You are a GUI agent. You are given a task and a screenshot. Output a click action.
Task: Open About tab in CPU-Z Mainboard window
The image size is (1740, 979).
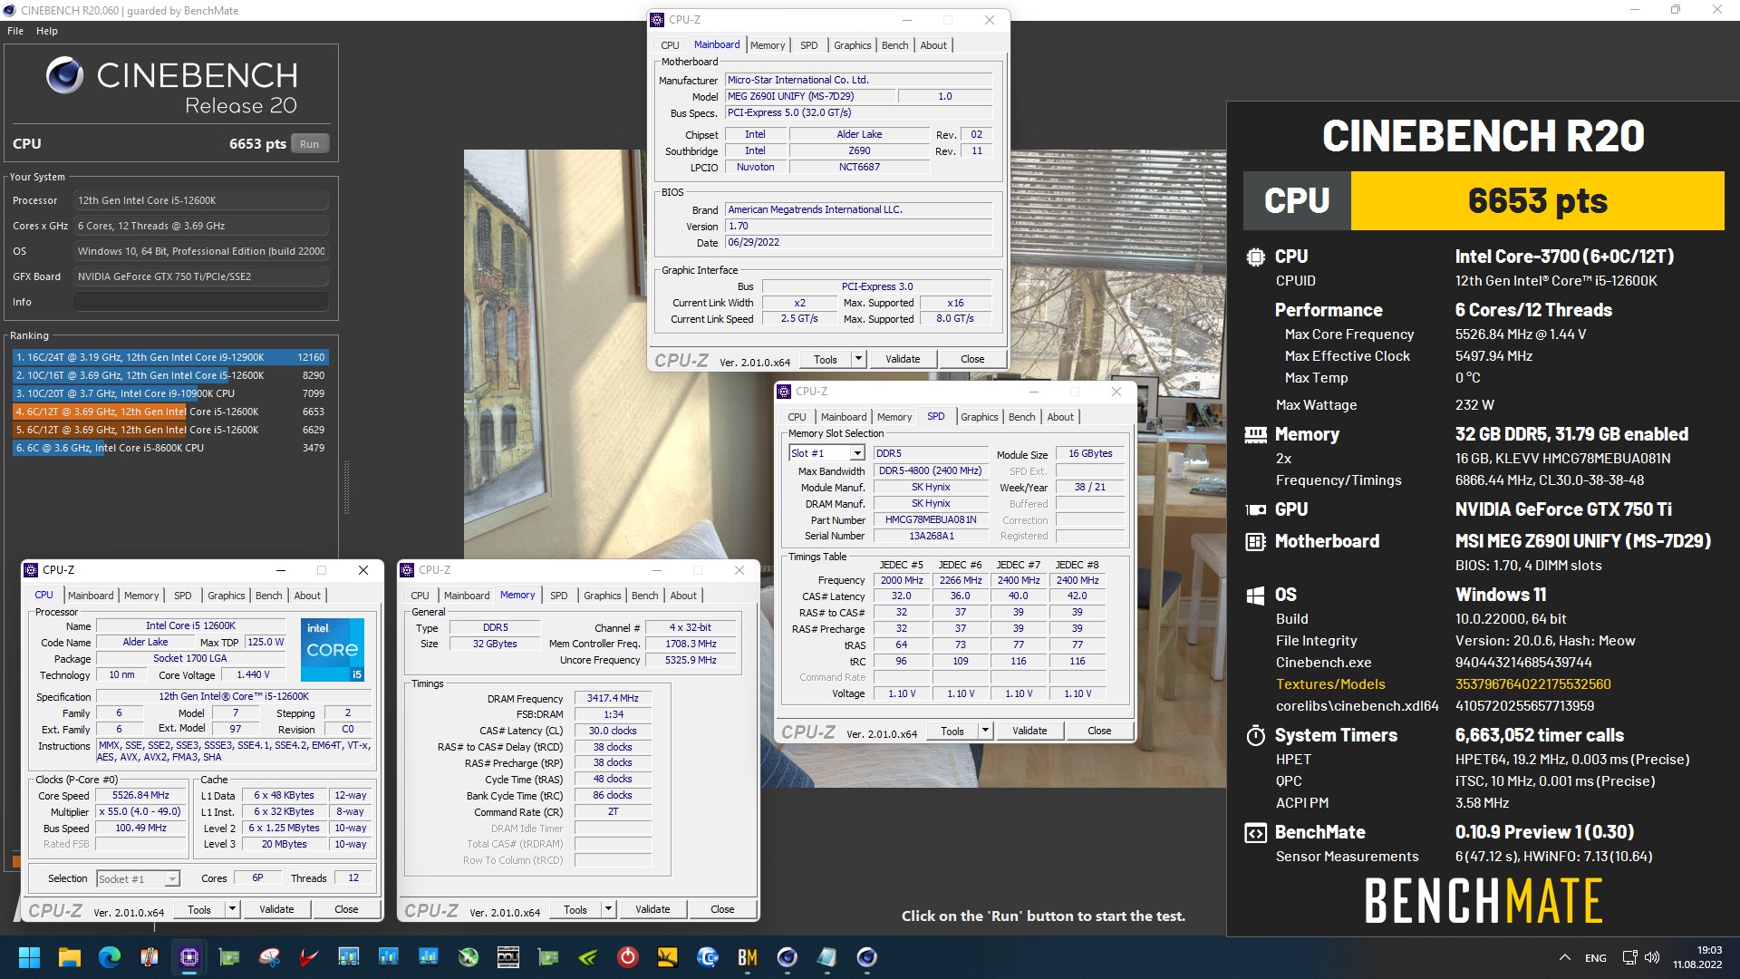(933, 45)
